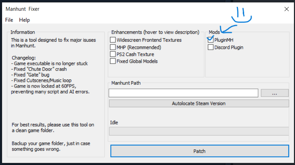295x165 pixels.
Task: Click the Mods group label
Action: pyautogui.click(x=214, y=32)
